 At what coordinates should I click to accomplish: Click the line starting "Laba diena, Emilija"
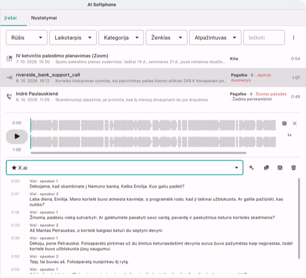coord(156,202)
